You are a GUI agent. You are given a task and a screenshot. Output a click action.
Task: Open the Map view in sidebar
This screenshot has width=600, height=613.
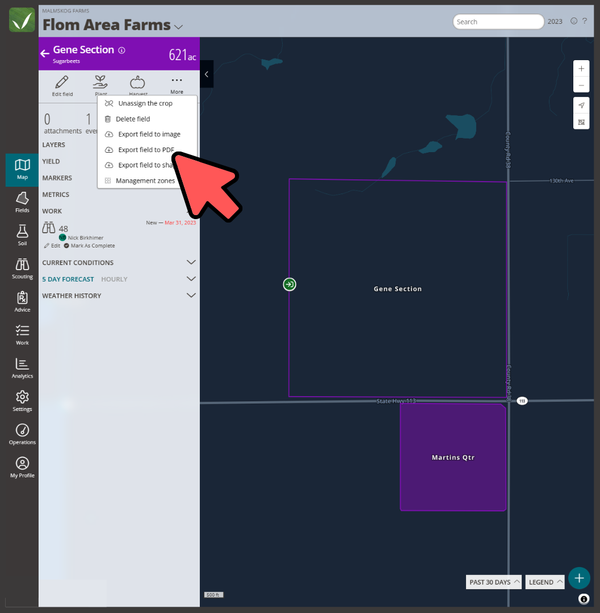pos(22,169)
